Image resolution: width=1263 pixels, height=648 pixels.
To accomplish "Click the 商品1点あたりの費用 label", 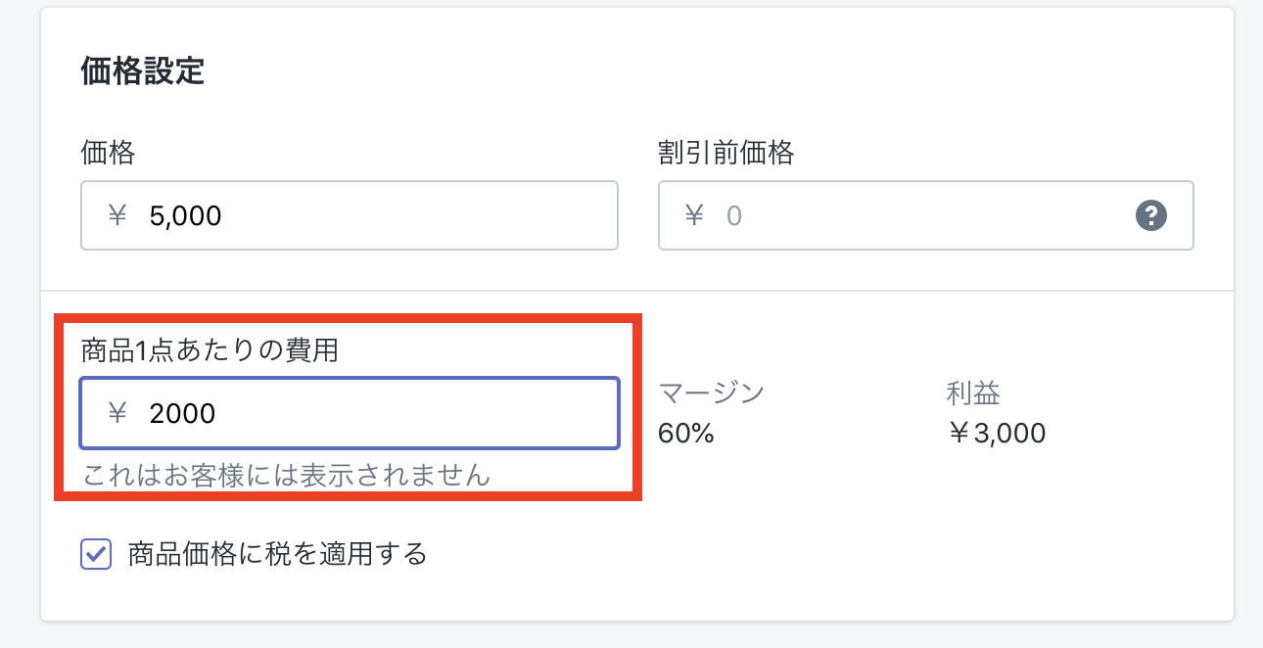I will pos(210,350).
